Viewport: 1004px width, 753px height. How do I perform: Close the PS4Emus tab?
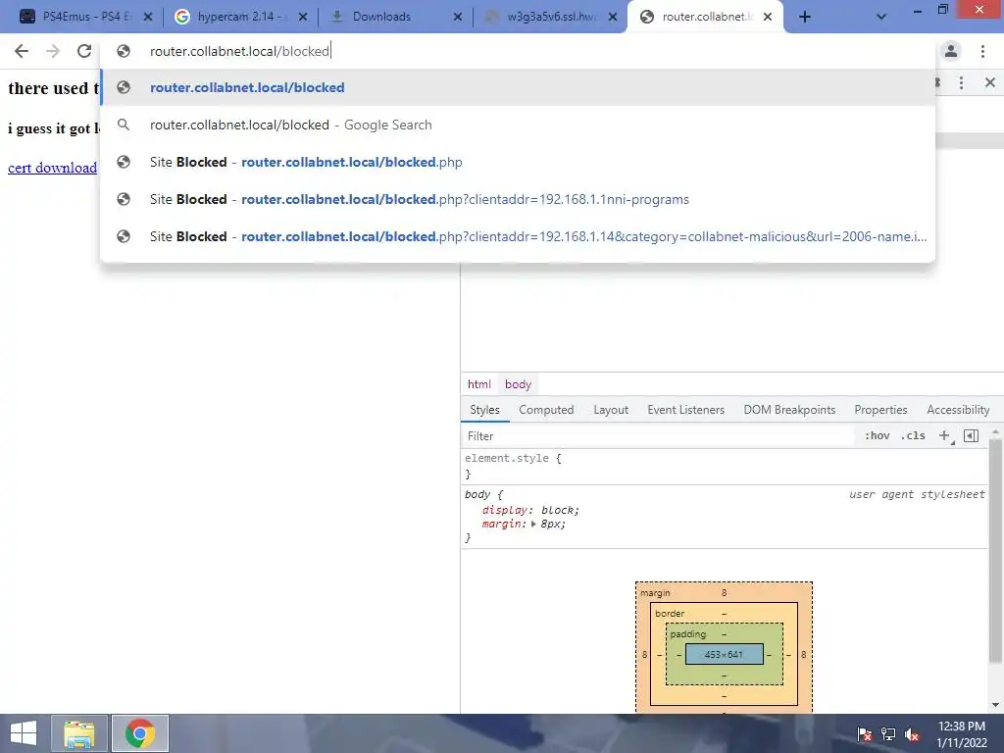(x=148, y=18)
